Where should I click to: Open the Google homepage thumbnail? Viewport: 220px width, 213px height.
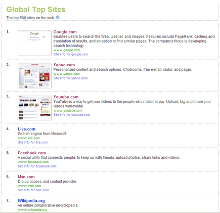tap(34, 43)
